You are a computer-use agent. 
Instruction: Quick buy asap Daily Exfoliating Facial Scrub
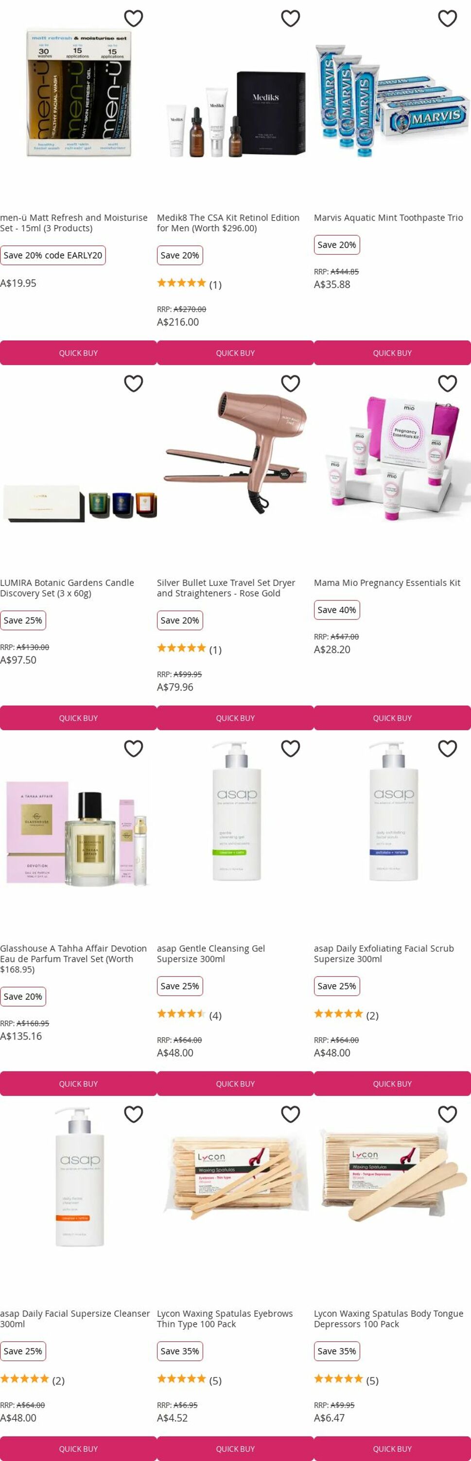(x=392, y=1084)
